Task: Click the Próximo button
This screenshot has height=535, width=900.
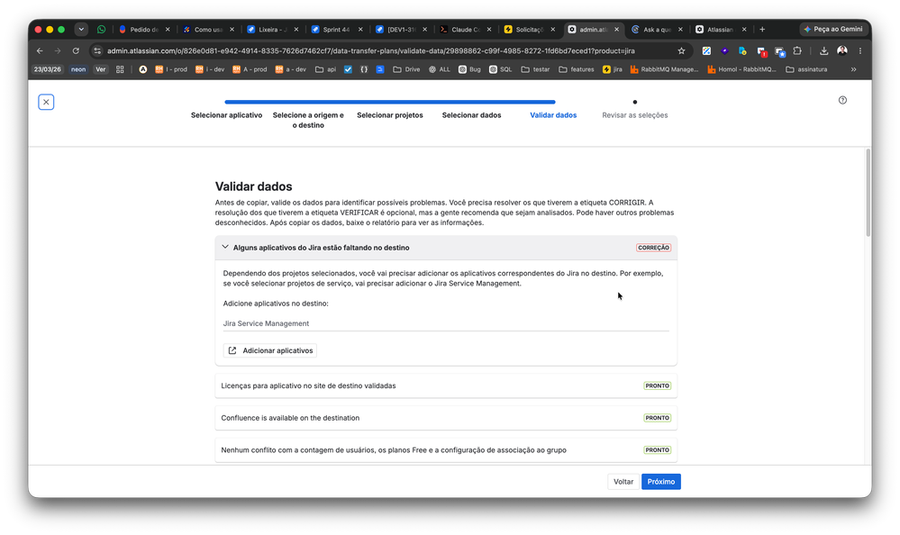Action: 660,482
